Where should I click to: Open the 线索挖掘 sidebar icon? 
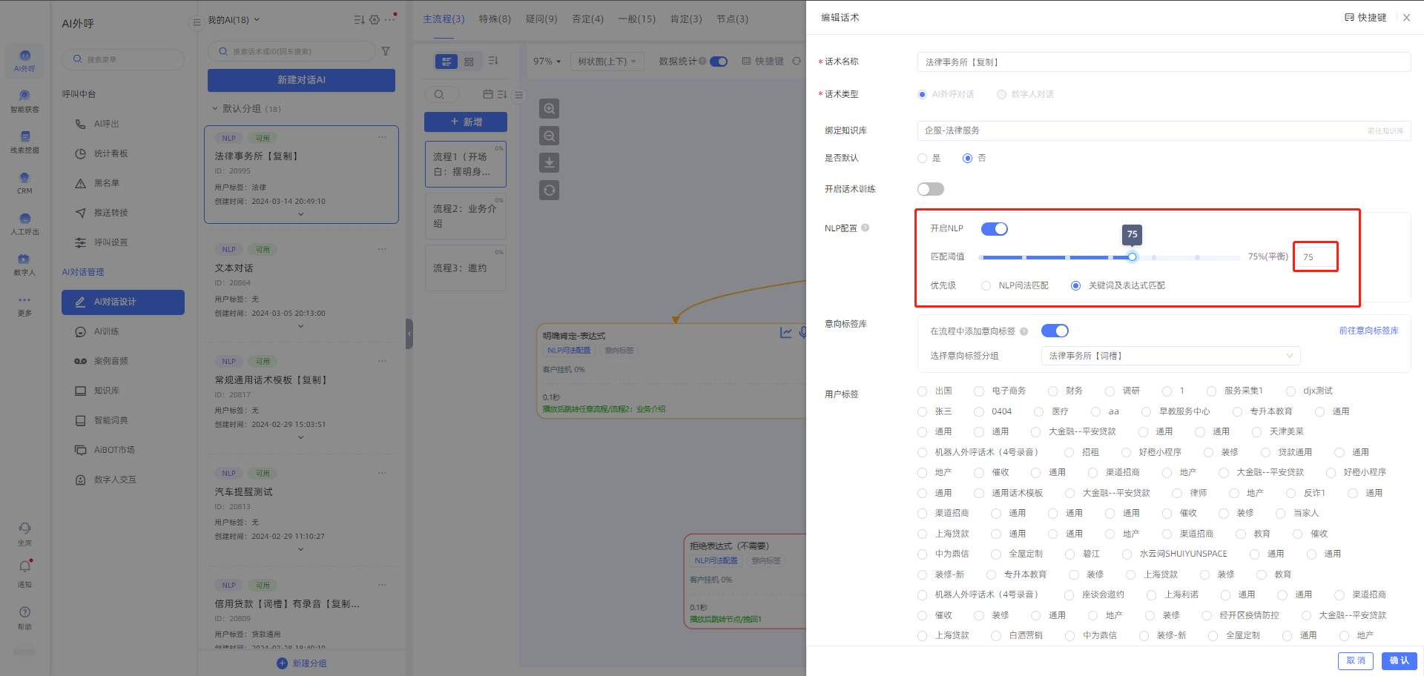(x=24, y=142)
